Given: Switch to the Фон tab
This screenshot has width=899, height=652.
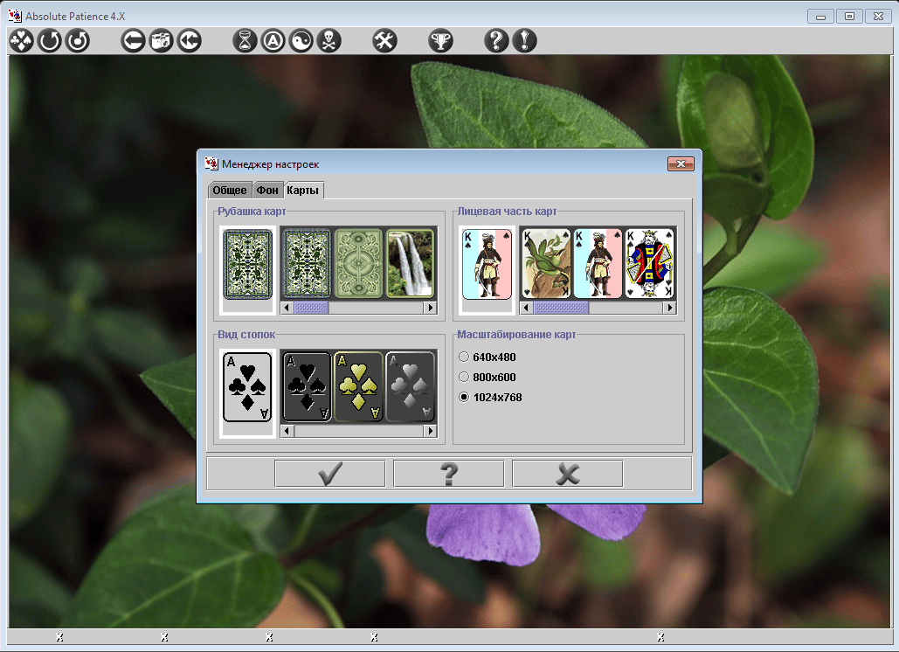Looking at the screenshot, I should (267, 191).
